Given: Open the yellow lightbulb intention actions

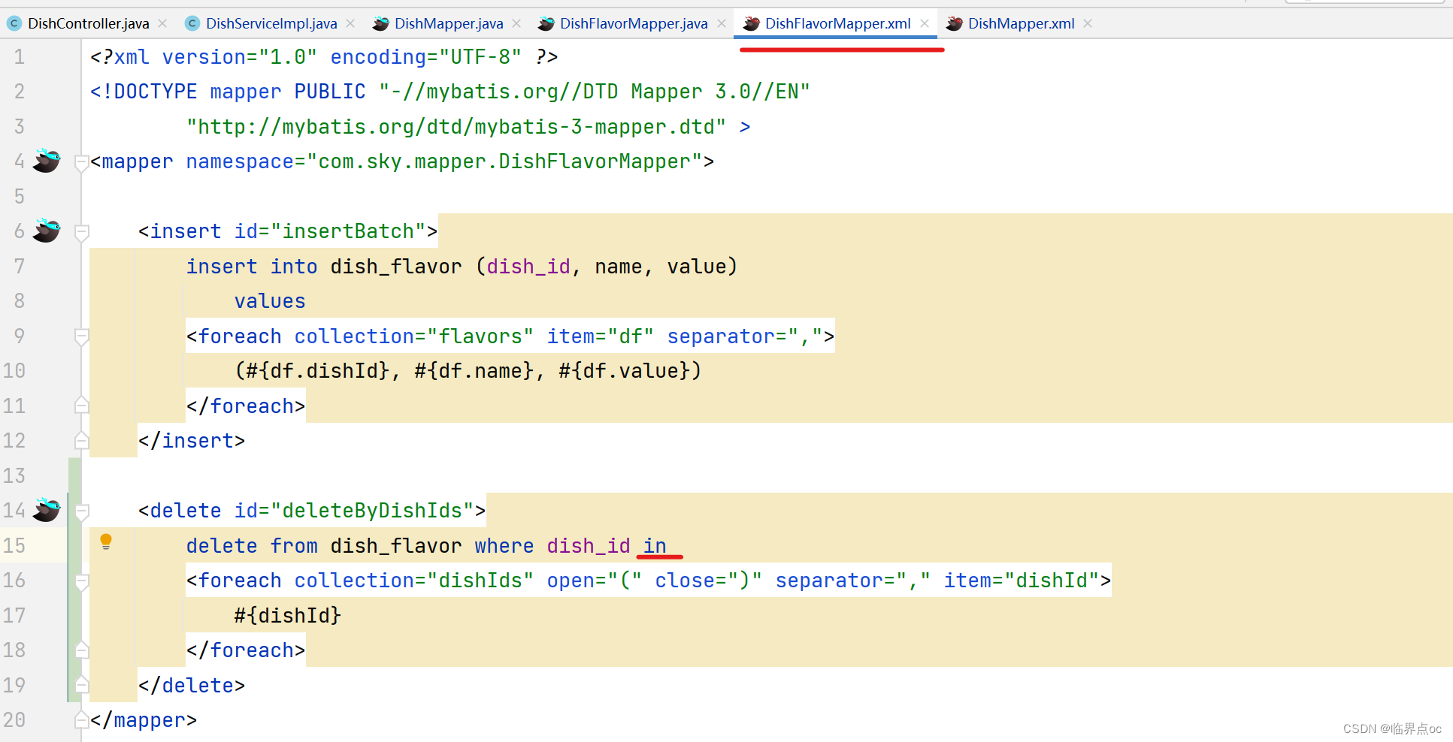Looking at the screenshot, I should (x=106, y=541).
